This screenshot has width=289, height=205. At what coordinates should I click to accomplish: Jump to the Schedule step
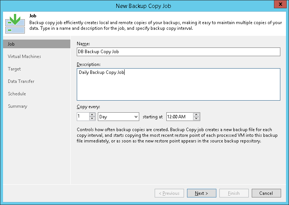pyautogui.click(x=17, y=94)
